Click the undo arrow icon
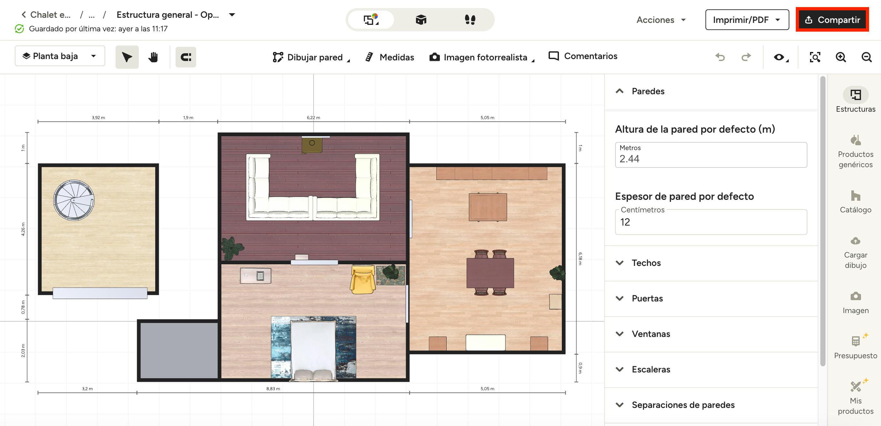The height and width of the screenshot is (426, 881). click(x=720, y=57)
